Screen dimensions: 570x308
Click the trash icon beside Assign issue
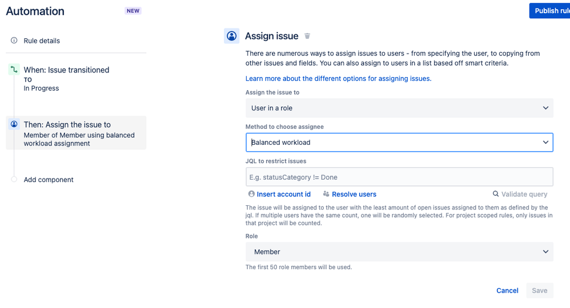[307, 36]
